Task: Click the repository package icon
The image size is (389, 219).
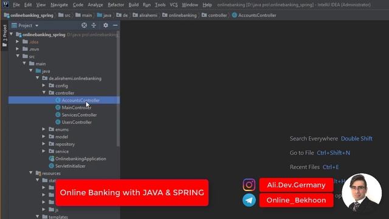Action: (51, 144)
